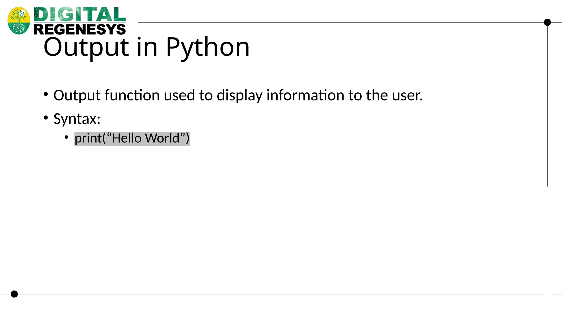Screen dimensions: 562x316
Task: Click the "Syntax:" bullet text
Action: click(77, 119)
